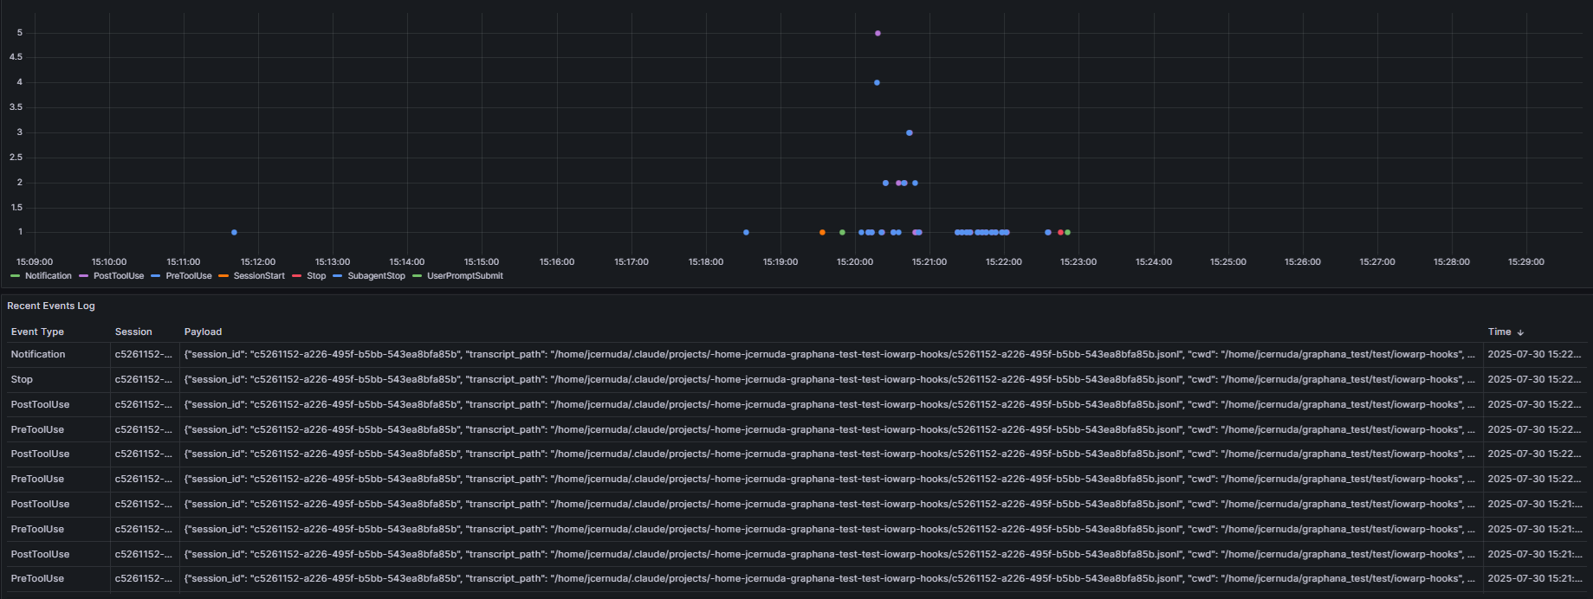
Task: Sort the table by Session column header
Action: pos(133,332)
